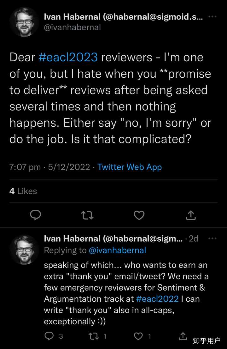Viewport: 227px width, 349px height.
Task: Reply to the main eacl2023 tweet
Action: [36, 215]
